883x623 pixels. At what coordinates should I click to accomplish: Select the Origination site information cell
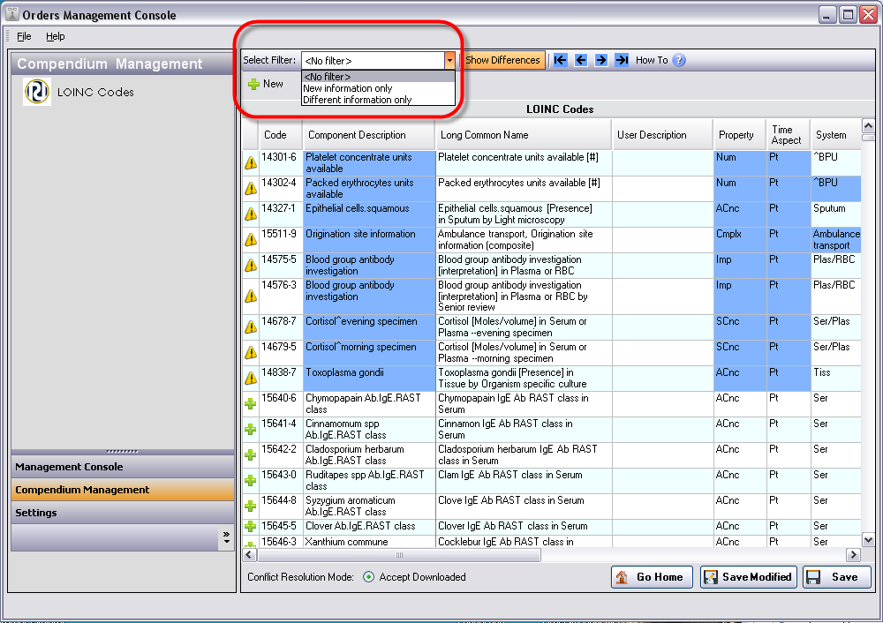pos(369,240)
